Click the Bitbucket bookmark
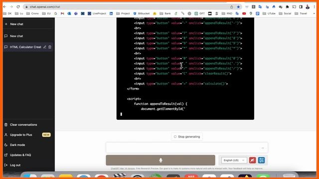The image size is (319, 179). [x=142, y=13]
